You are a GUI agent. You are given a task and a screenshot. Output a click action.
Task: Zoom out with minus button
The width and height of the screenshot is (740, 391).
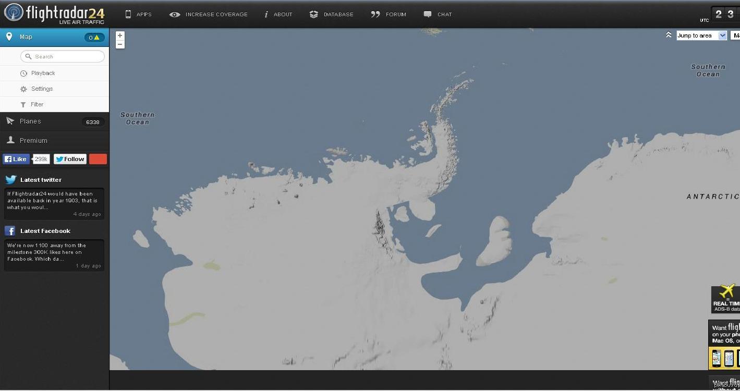(x=120, y=45)
